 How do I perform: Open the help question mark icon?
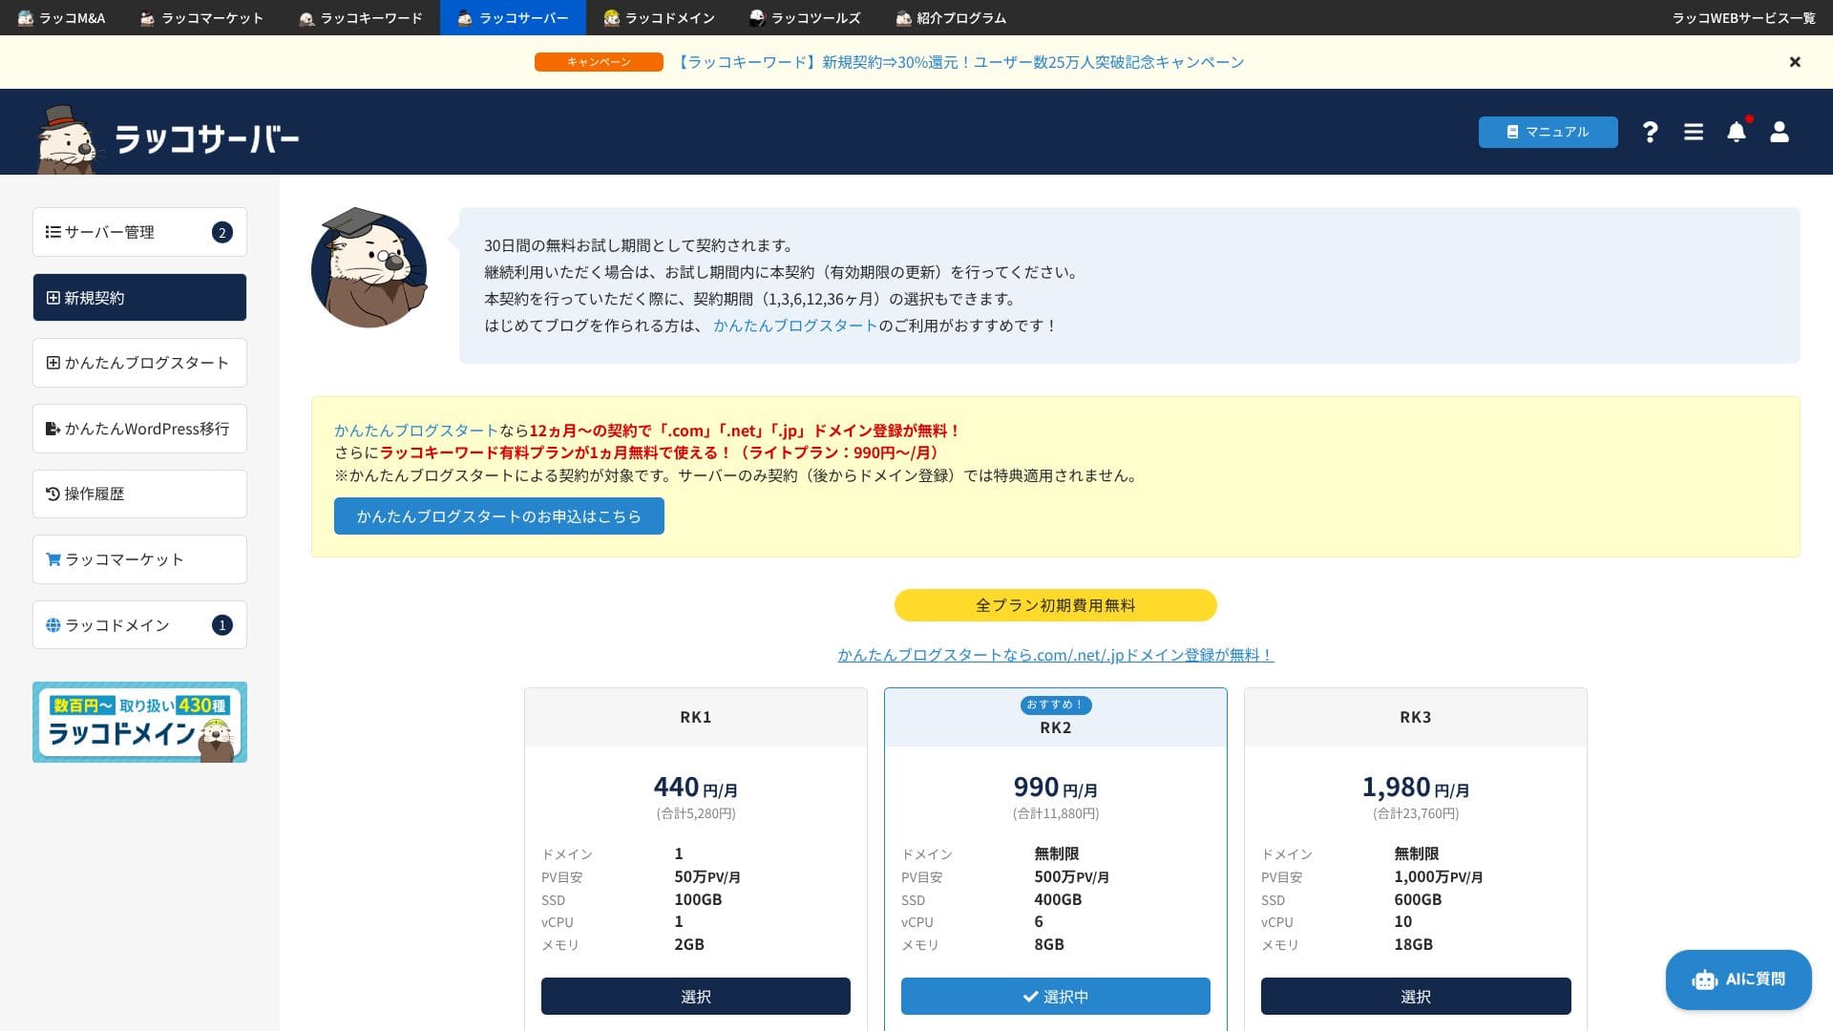click(x=1650, y=132)
